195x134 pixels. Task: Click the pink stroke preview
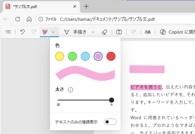pyautogui.click(x=85, y=73)
